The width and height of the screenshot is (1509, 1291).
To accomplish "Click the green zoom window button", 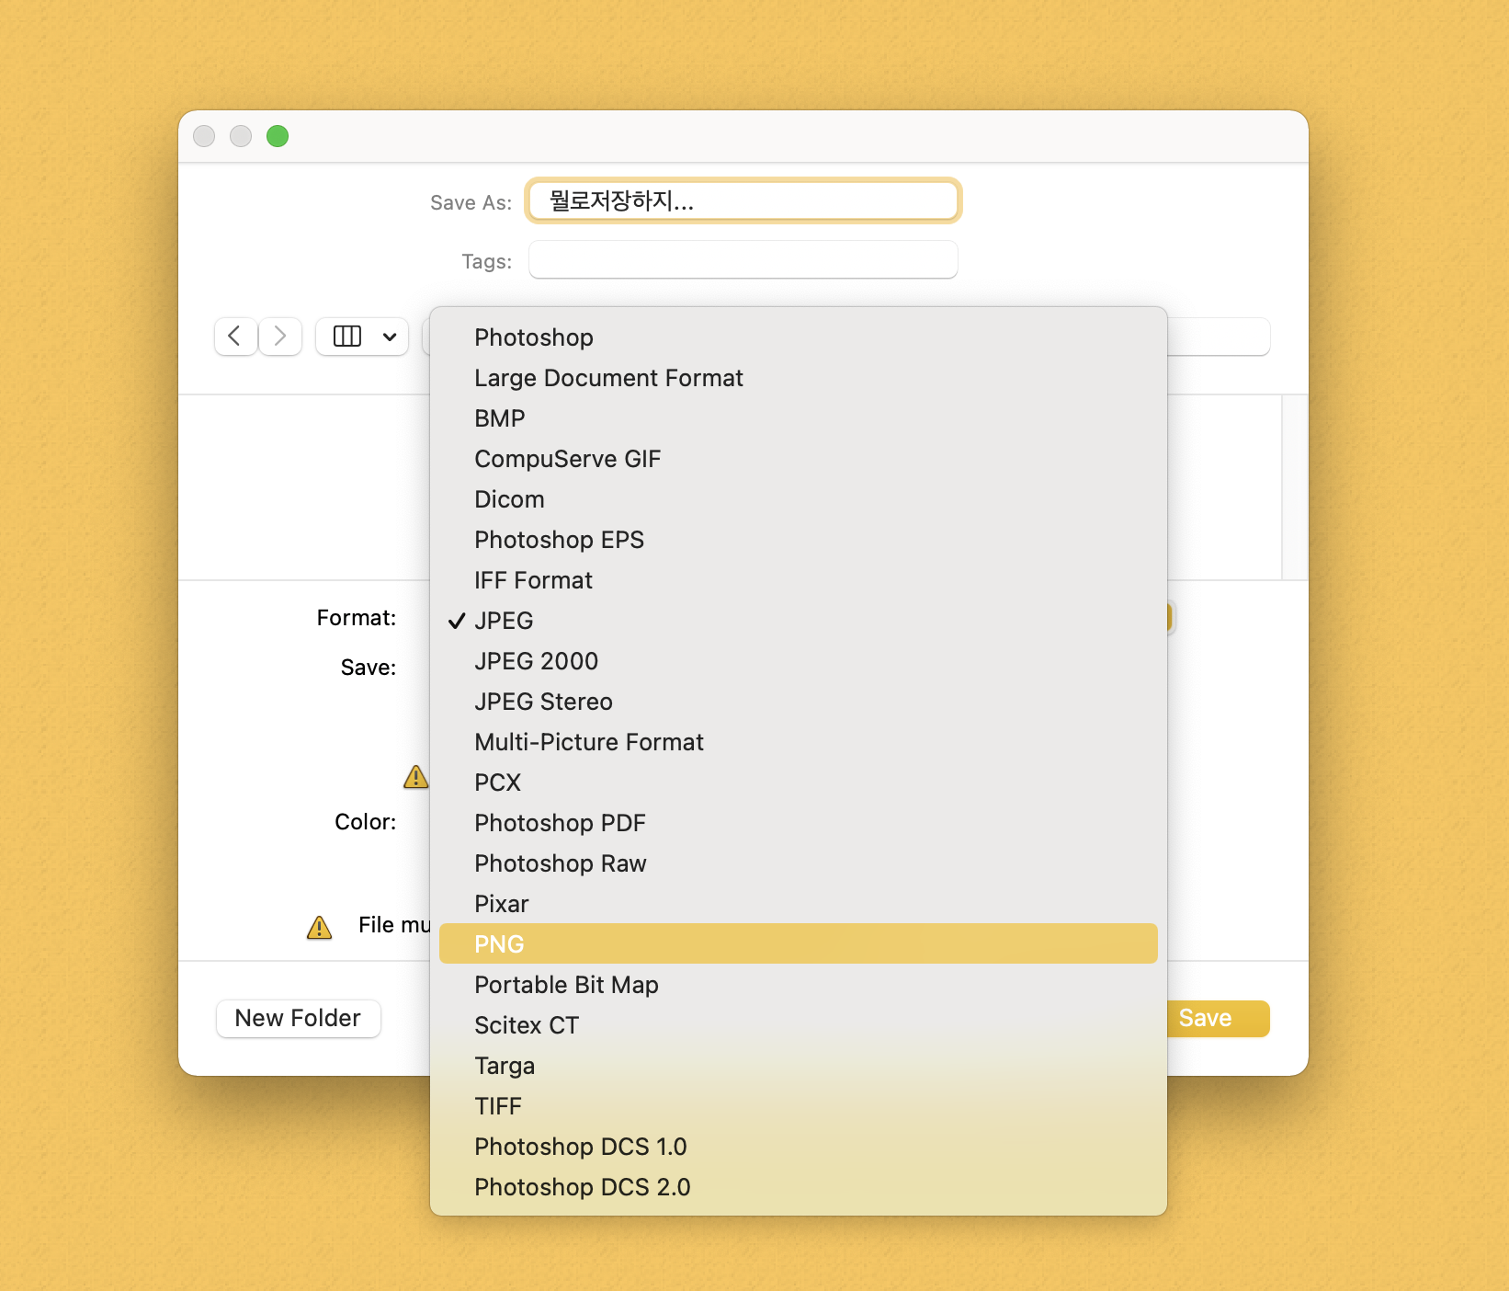I will point(278,136).
